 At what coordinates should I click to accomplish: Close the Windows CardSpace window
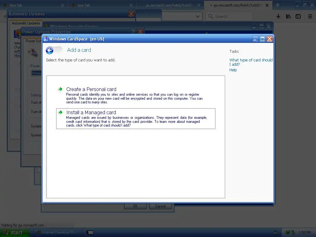point(269,39)
